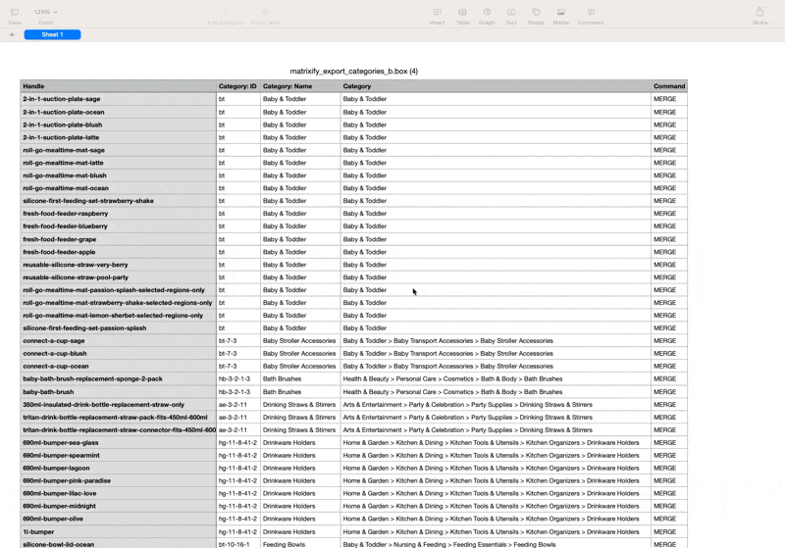785x548 pixels.
Task: Select the 2-in-1-suction-plate-sage handle cell
Action: tap(118, 99)
